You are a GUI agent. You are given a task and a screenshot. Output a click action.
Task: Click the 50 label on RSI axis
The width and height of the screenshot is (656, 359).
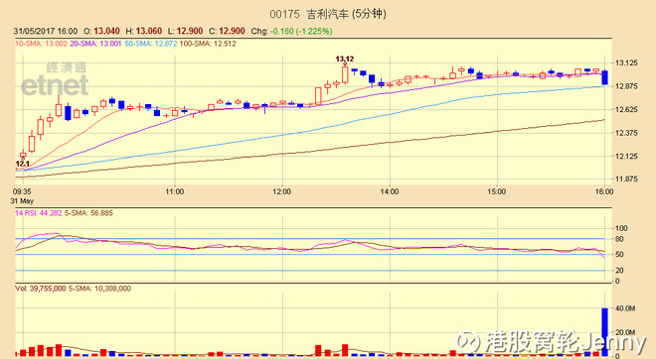click(x=619, y=254)
